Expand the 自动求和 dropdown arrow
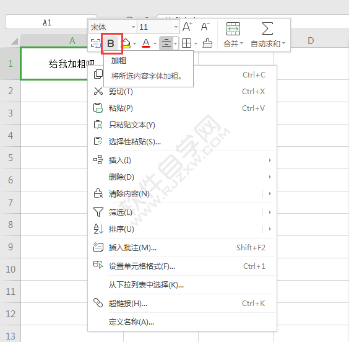This screenshot has height=342, width=349. [x=283, y=43]
